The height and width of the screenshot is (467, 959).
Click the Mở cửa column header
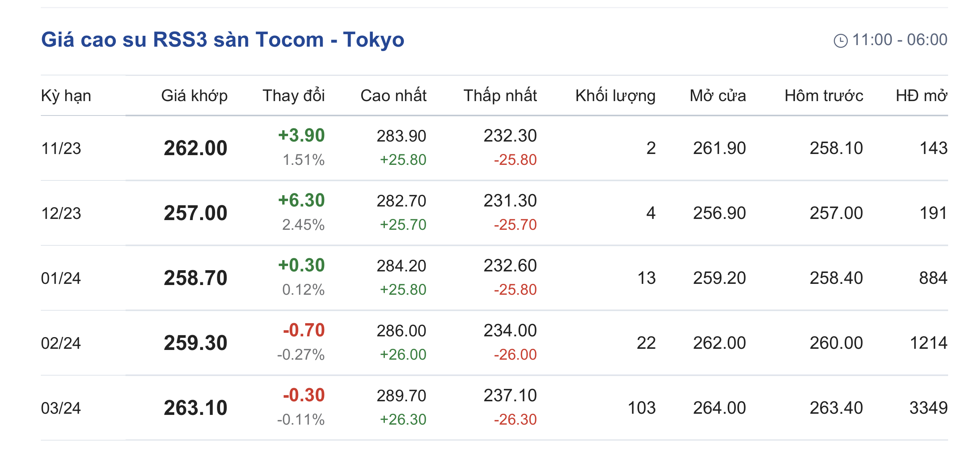coord(718,96)
